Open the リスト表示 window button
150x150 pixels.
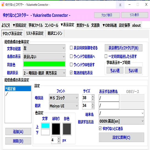[x=135, y=15]
